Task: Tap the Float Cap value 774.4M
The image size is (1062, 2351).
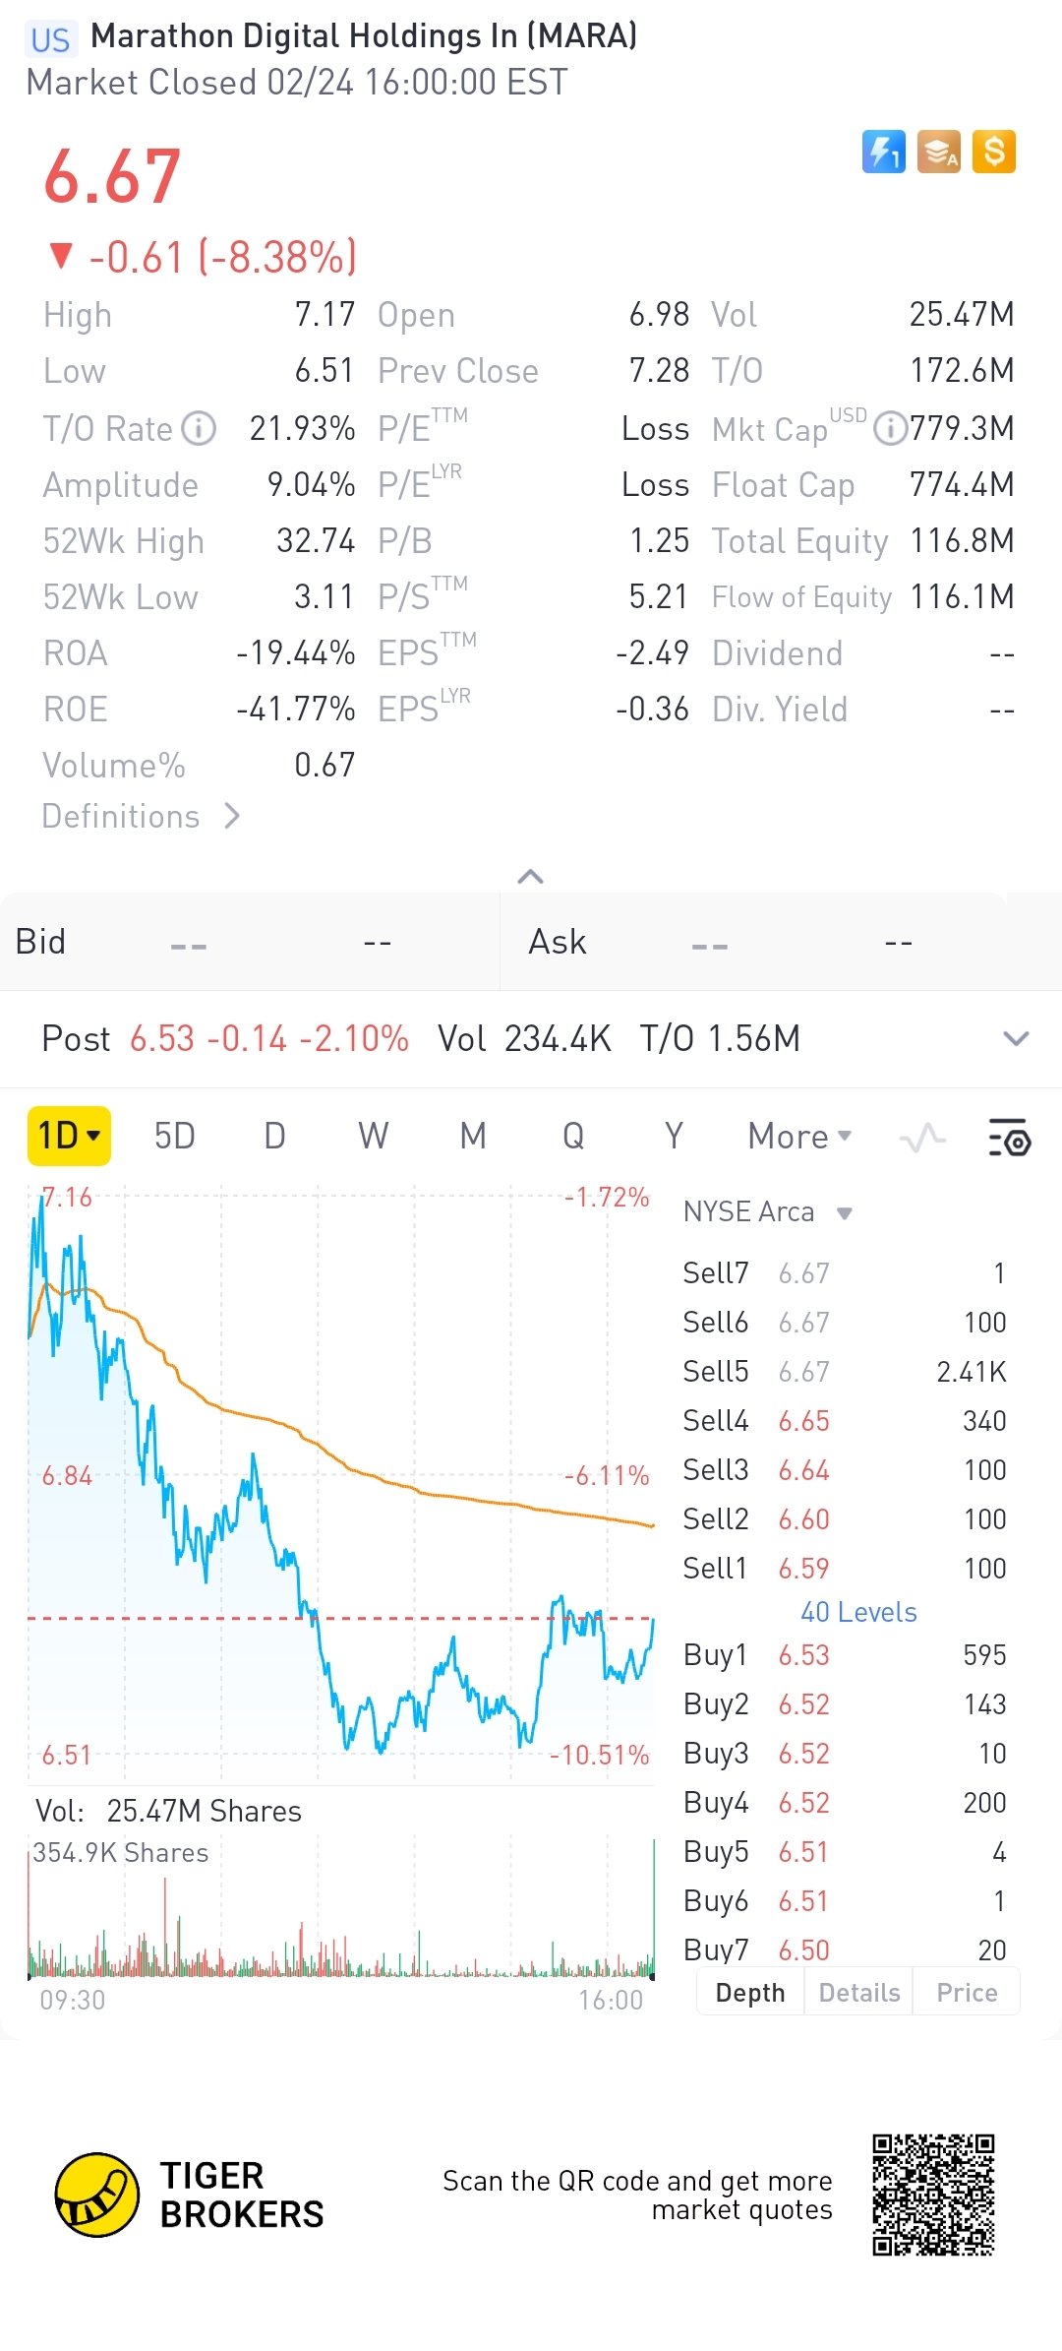Action: (962, 485)
